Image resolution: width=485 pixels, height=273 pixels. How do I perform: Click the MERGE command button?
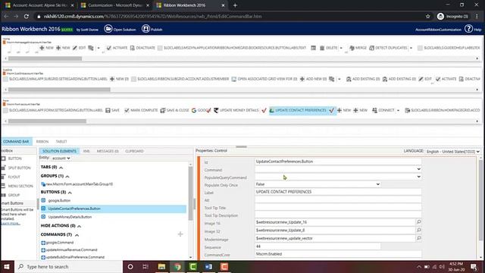tap(358, 48)
